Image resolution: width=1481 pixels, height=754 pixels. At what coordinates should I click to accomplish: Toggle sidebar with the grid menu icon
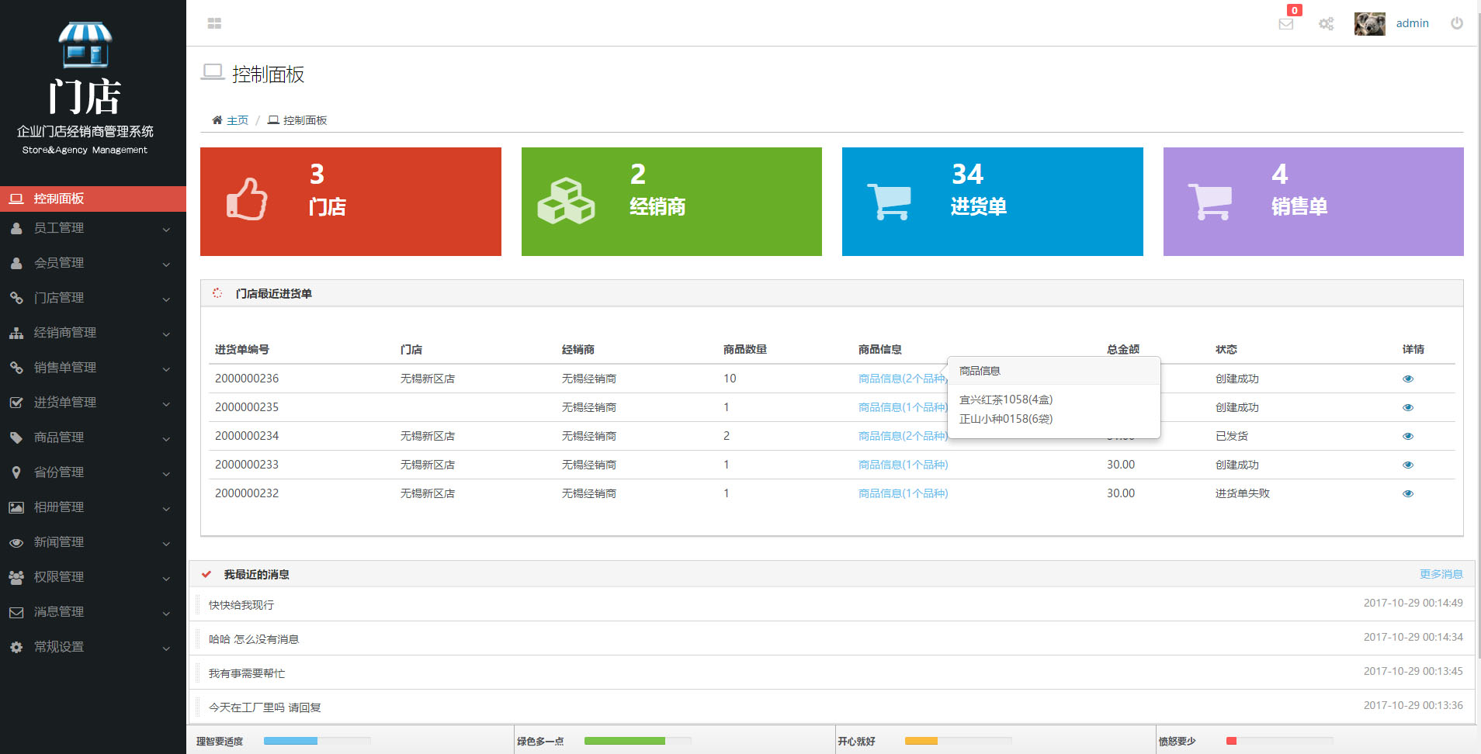(x=214, y=23)
